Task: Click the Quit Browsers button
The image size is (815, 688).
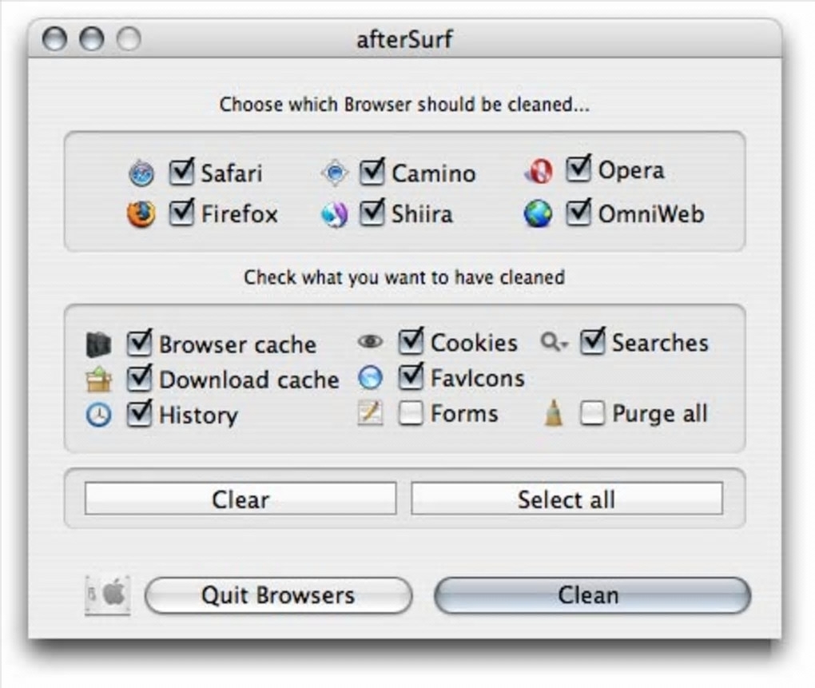Action: tap(279, 595)
